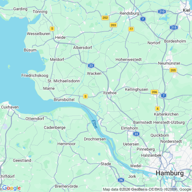Click the Elbe river label
The image size is (192, 192).
(95, 124)
